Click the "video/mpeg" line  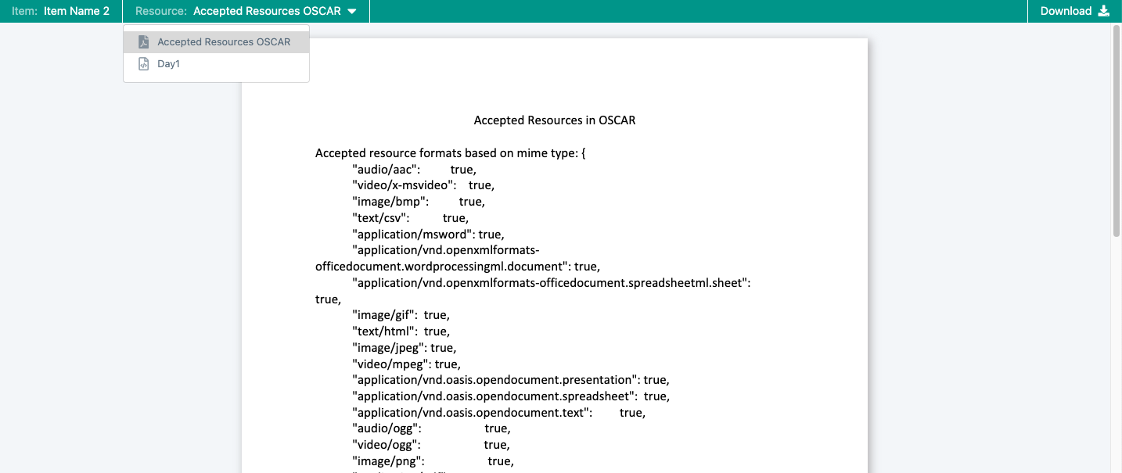point(407,364)
